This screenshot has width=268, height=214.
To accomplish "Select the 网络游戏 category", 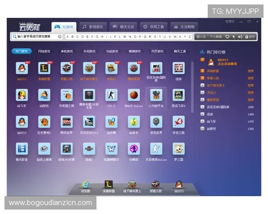I will 44,51.
